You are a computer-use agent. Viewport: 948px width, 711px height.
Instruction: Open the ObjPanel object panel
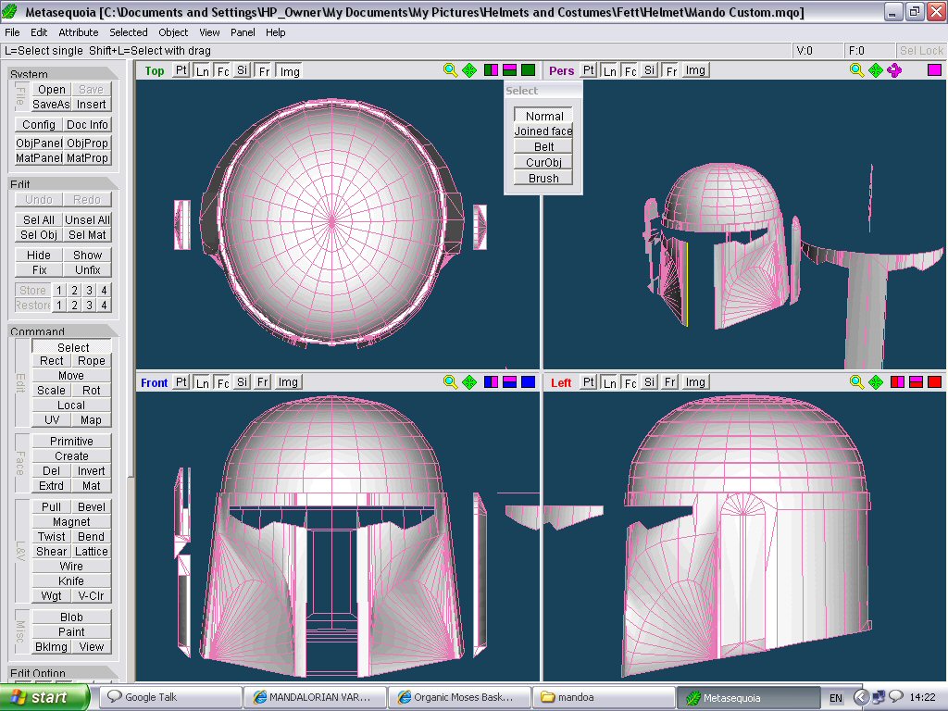click(39, 143)
